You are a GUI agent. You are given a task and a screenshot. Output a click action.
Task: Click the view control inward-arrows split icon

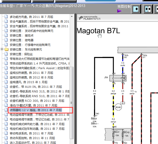148,9
